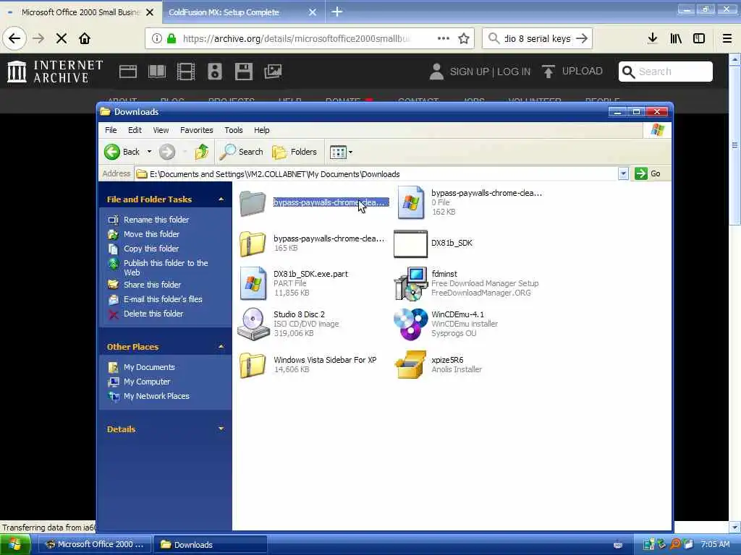Open the Firefox library icon

[676, 38]
